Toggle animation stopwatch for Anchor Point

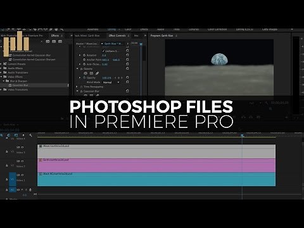coord(84,60)
